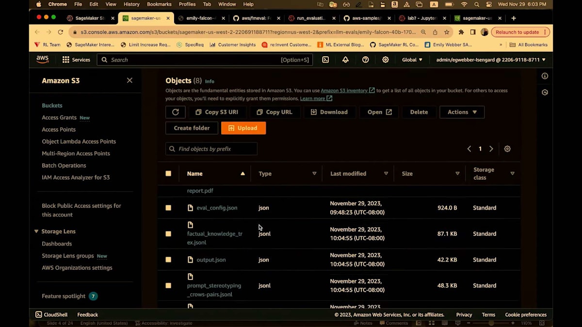Click the Relaunch to update button
This screenshot has width=582, height=327.
coord(520,32)
